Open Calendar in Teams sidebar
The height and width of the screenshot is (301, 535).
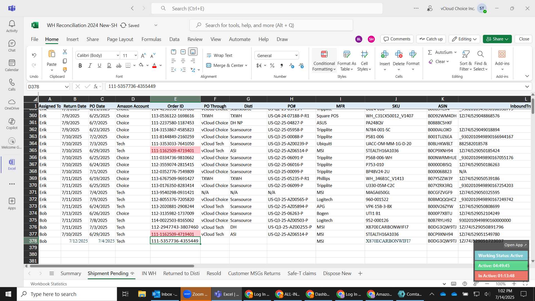pyautogui.click(x=12, y=65)
